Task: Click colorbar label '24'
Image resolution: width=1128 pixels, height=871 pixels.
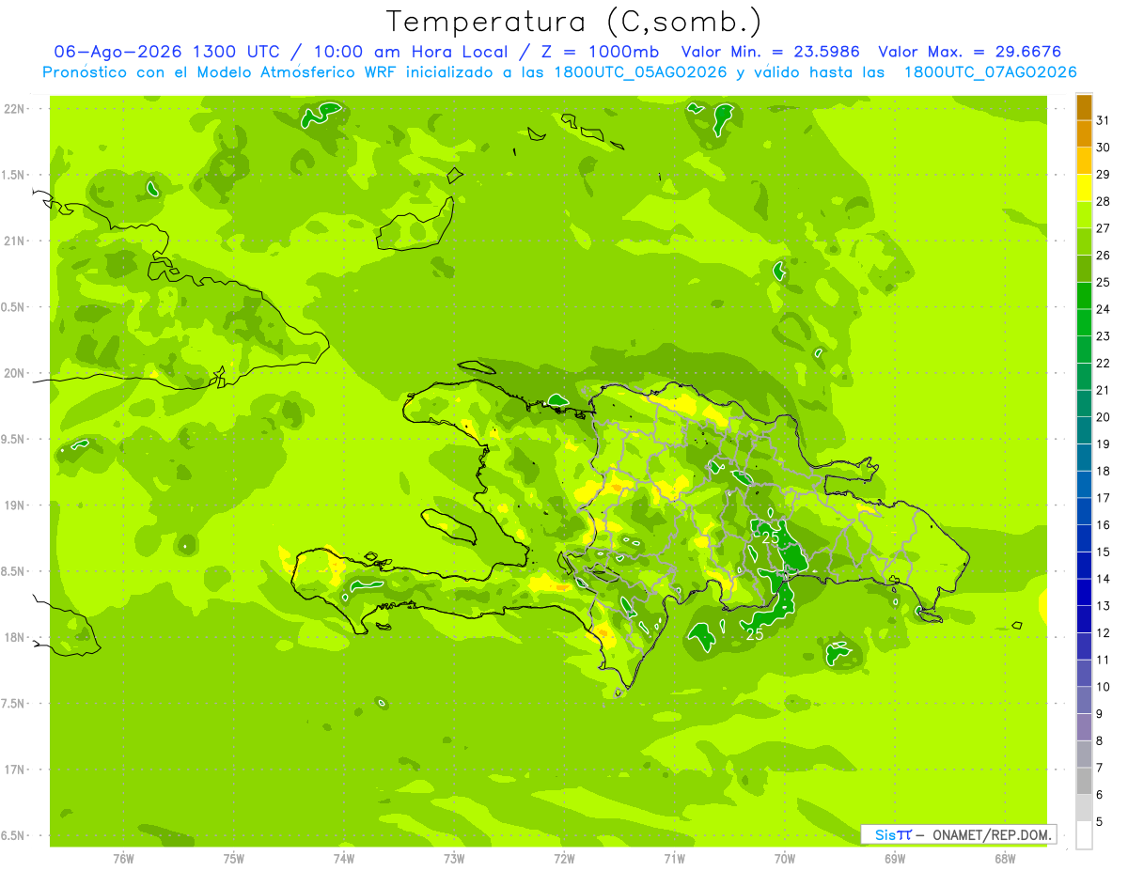Action: pyautogui.click(x=1104, y=309)
